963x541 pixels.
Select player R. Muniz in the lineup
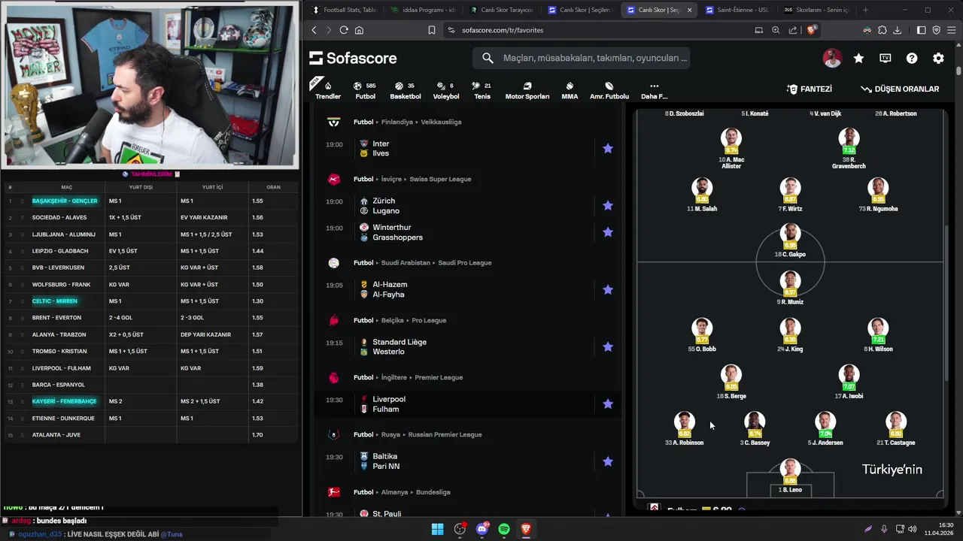tap(790, 288)
